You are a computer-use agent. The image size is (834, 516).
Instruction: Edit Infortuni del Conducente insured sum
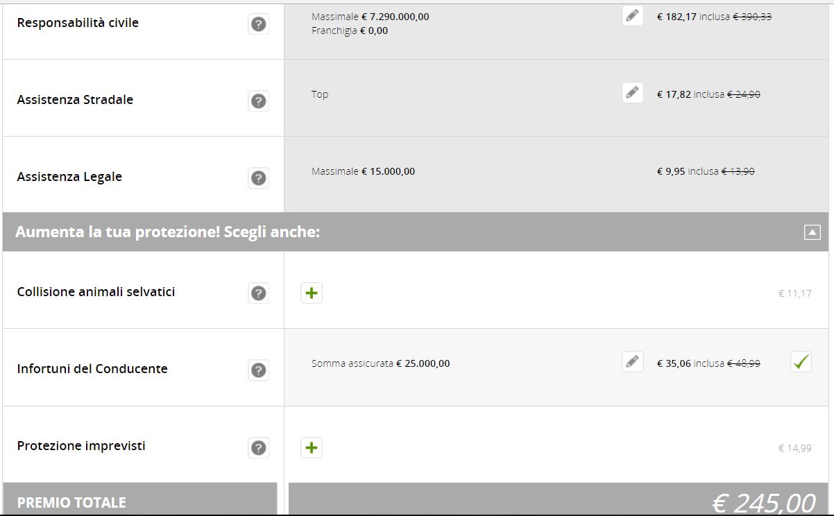pyautogui.click(x=632, y=361)
